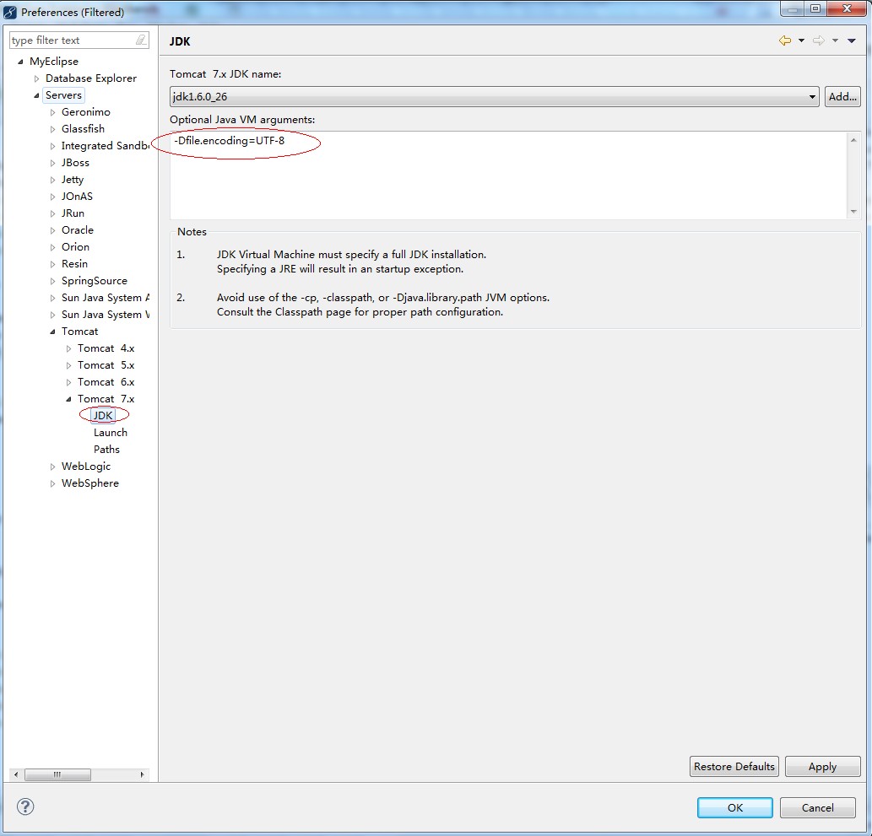
Task: Click the back navigation arrow icon
Action: [785, 40]
